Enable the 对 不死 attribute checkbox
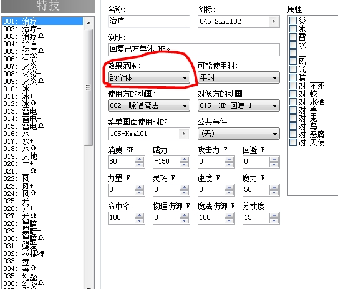Screen dimensions: 338x289 pyautogui.click(x=293, y=86)
